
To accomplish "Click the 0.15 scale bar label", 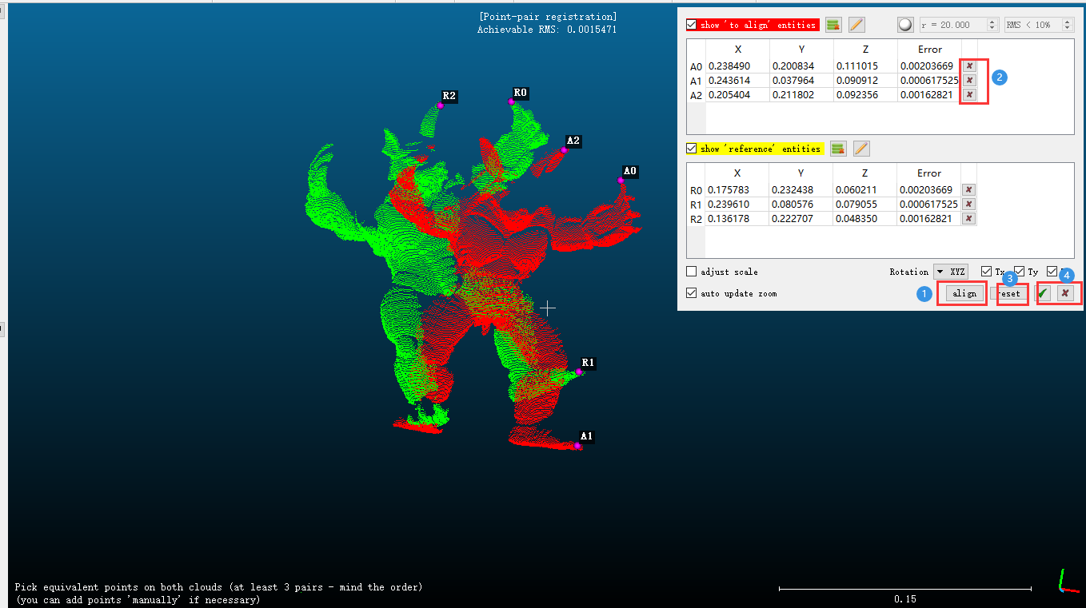I will coord(905,598).
